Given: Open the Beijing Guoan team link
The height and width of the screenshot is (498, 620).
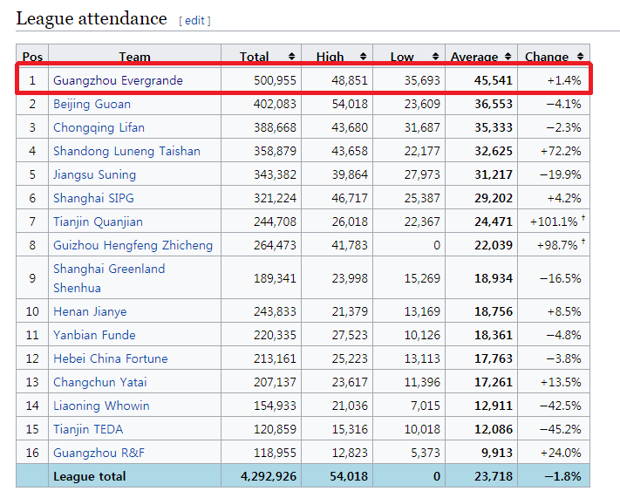Looking at the screenshot, I should (x=92, y=104).
